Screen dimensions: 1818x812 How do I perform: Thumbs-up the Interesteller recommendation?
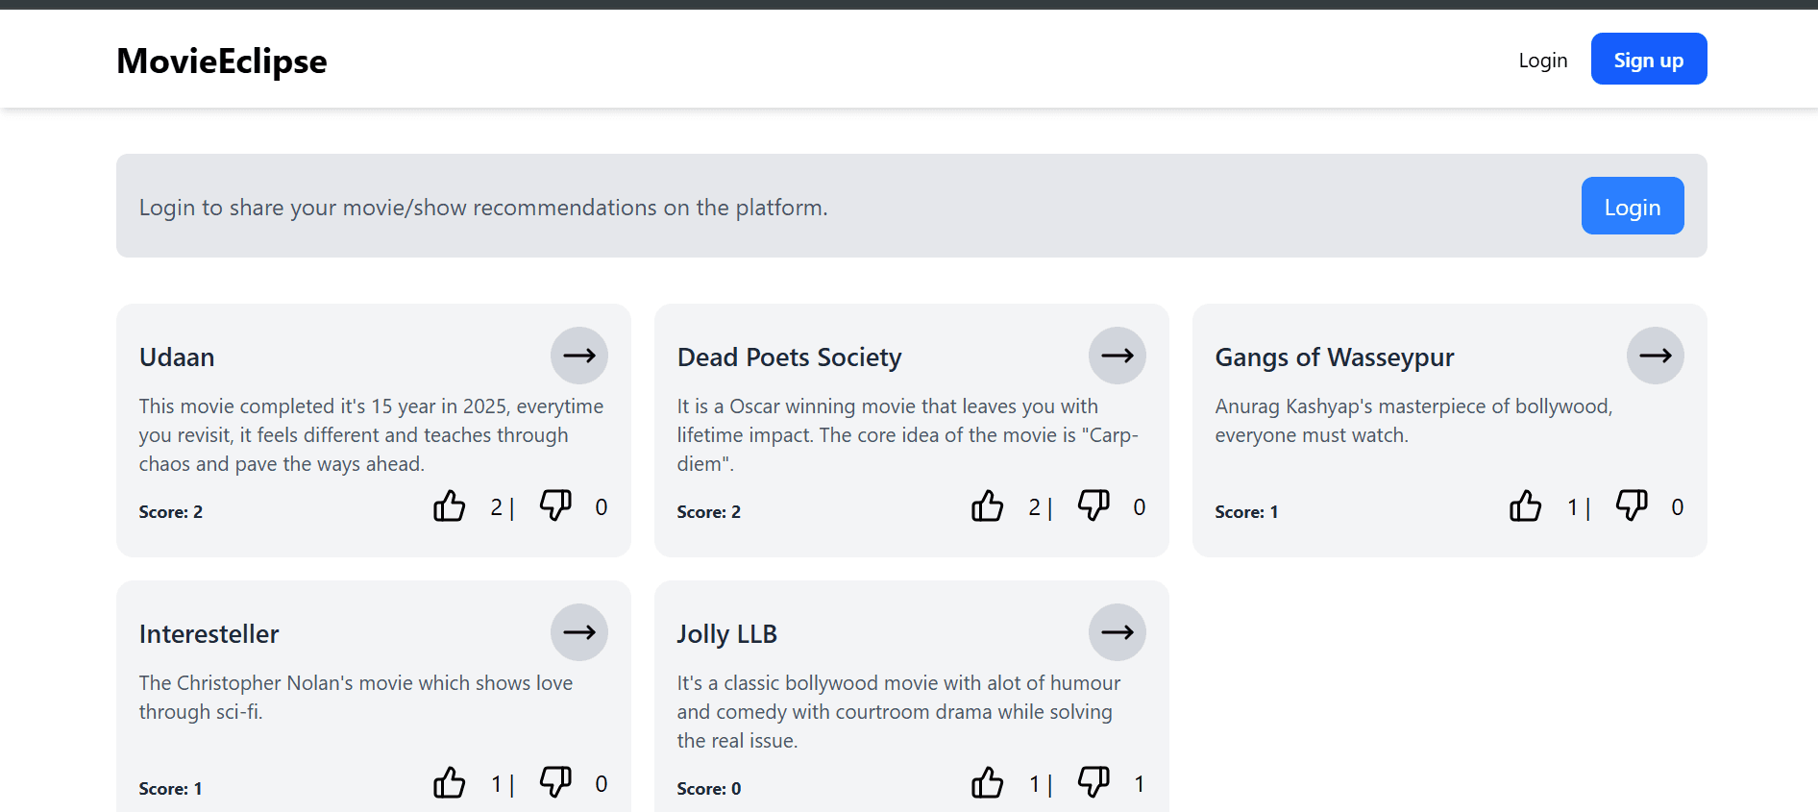click(449, 782)
